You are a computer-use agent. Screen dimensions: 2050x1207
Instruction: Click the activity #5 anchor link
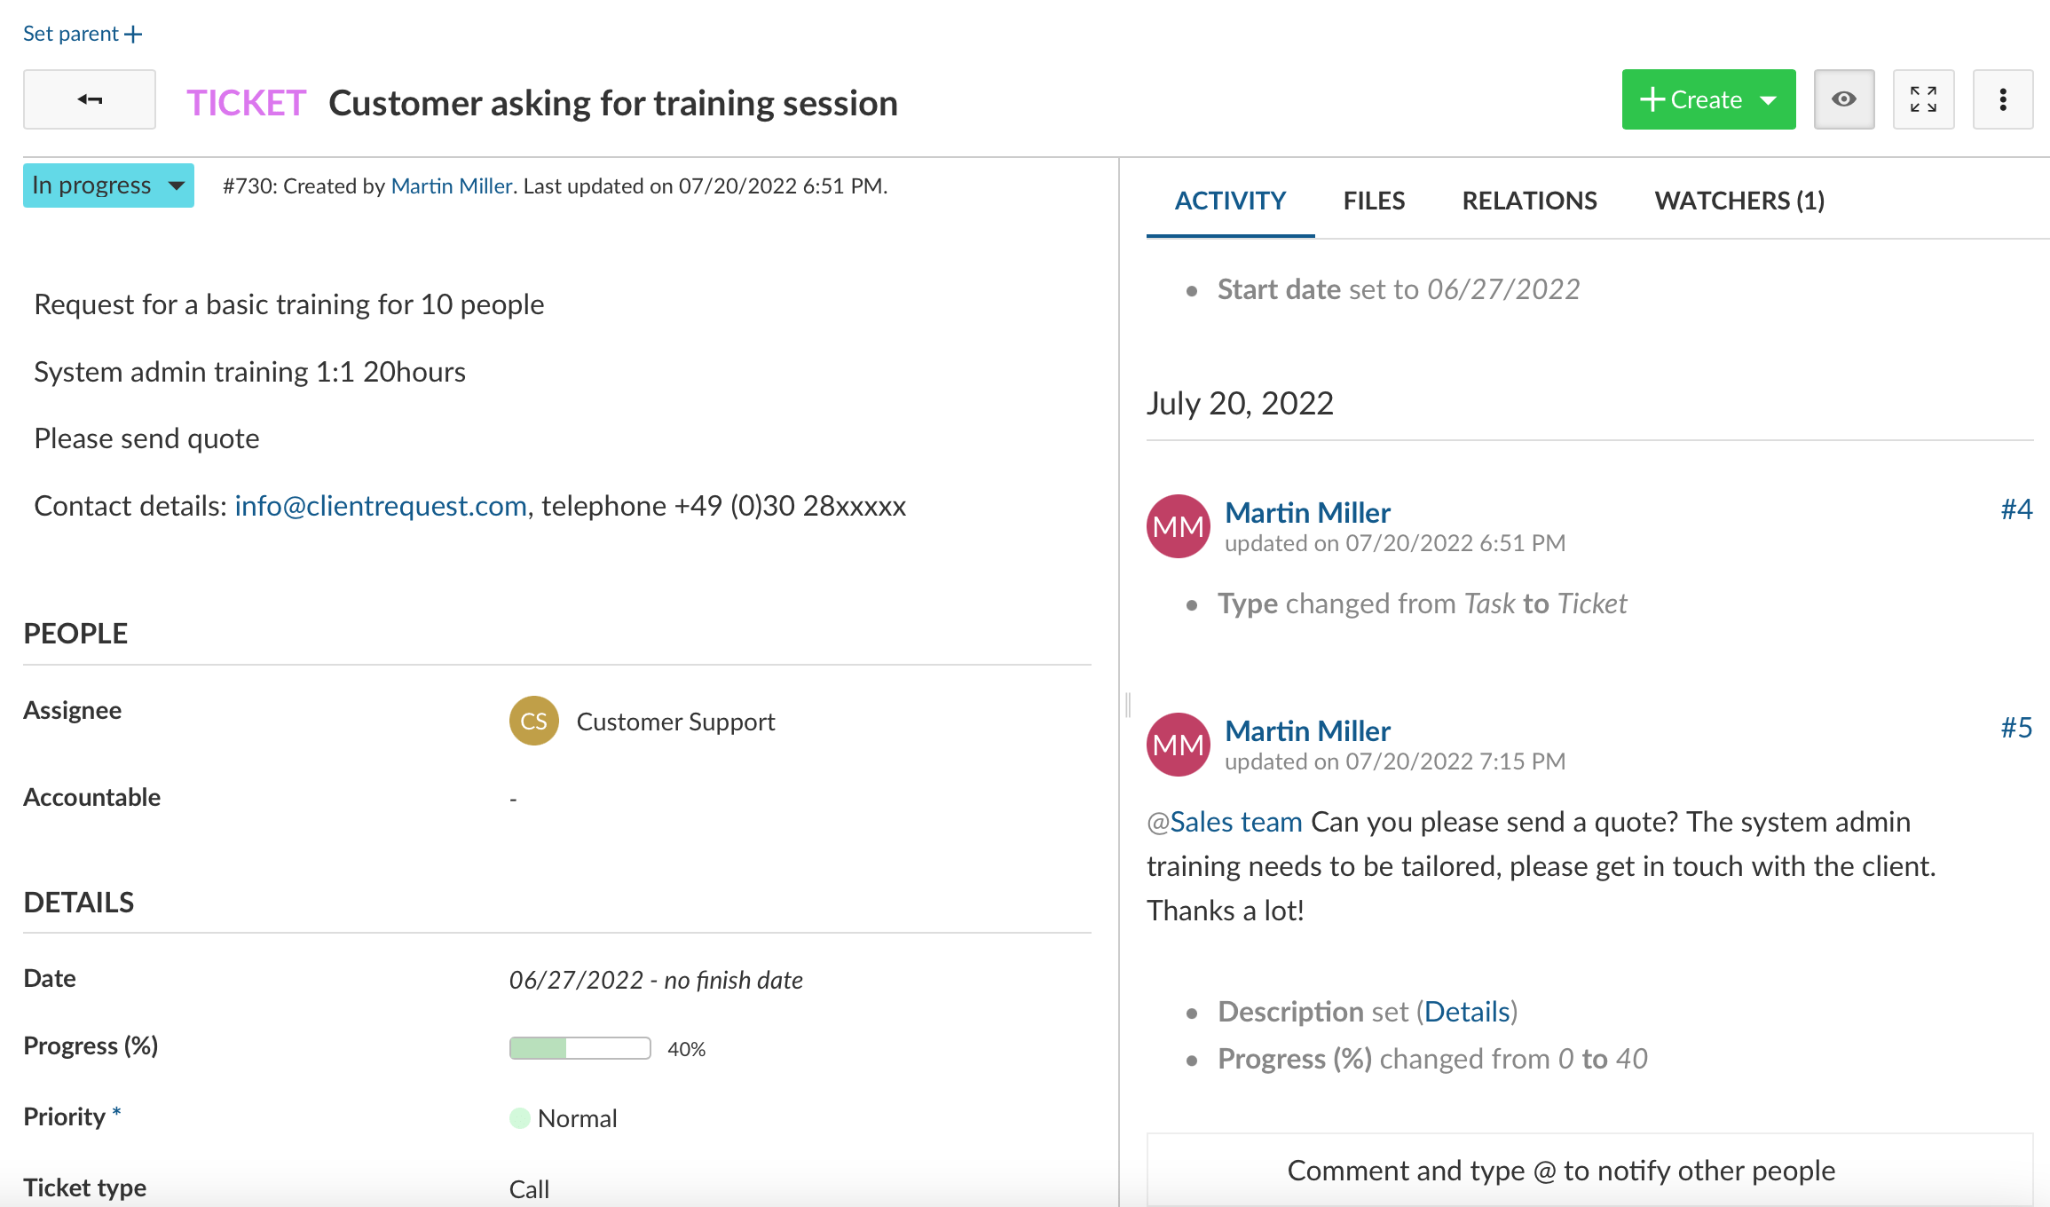coord(2016,728)
